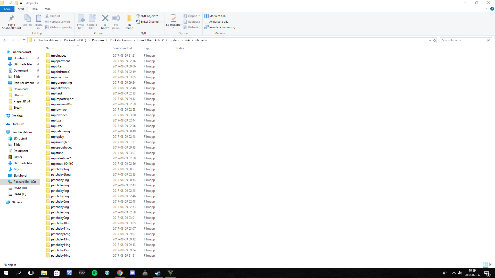Open address bar history dropdown arrow
The height and width of the screenshot is (278, 495).
click(430, 40)
